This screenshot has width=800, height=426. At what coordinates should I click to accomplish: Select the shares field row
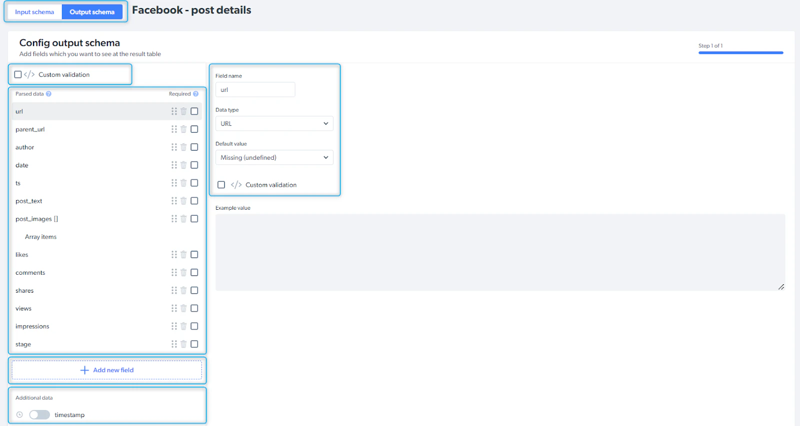[107, 290]
